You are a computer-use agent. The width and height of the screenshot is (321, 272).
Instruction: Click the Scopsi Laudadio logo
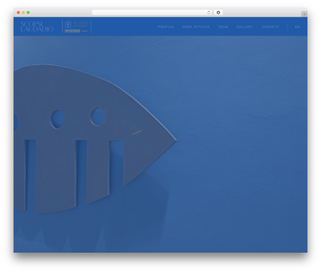tap(37, 26)
